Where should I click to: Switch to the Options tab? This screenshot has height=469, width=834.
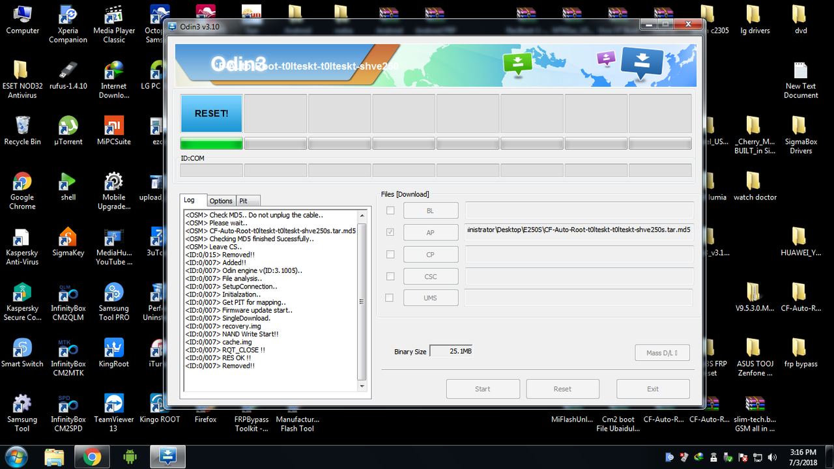221,201
